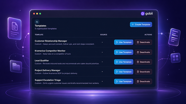Click the Create Template button
Viewport: 186px width, 104px height.
click(x=141, y=25)
